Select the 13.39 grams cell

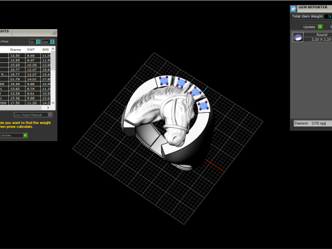click(x=17, y=93)
